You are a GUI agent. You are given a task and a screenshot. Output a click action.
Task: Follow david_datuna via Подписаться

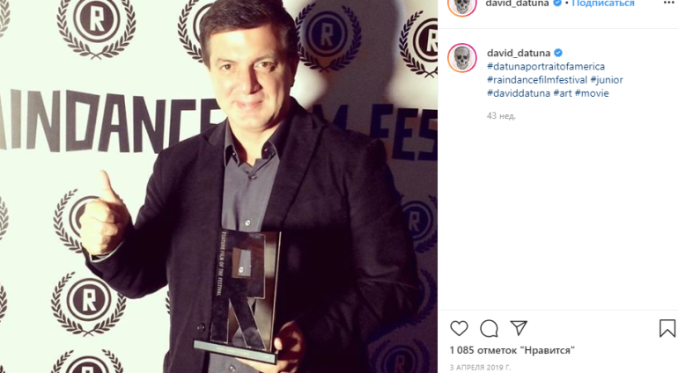603,4
